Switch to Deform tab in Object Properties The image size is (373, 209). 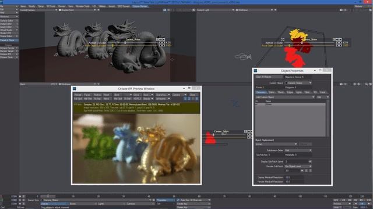tap(272, 92)
